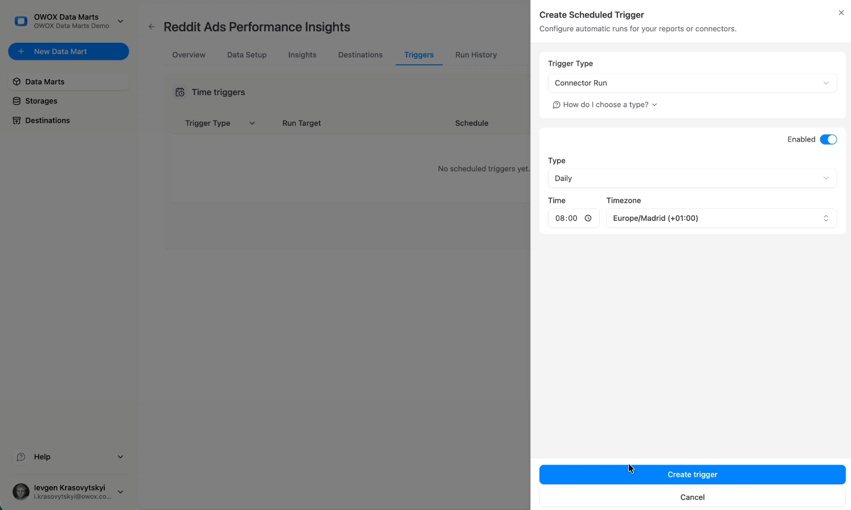Disable the Enabled trigger toggle
Viewport: 851px width, 510px height.
(829, 139)
